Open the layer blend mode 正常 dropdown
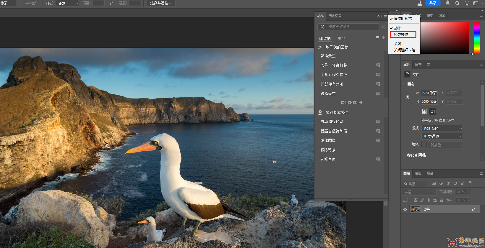 click(419, 192)
